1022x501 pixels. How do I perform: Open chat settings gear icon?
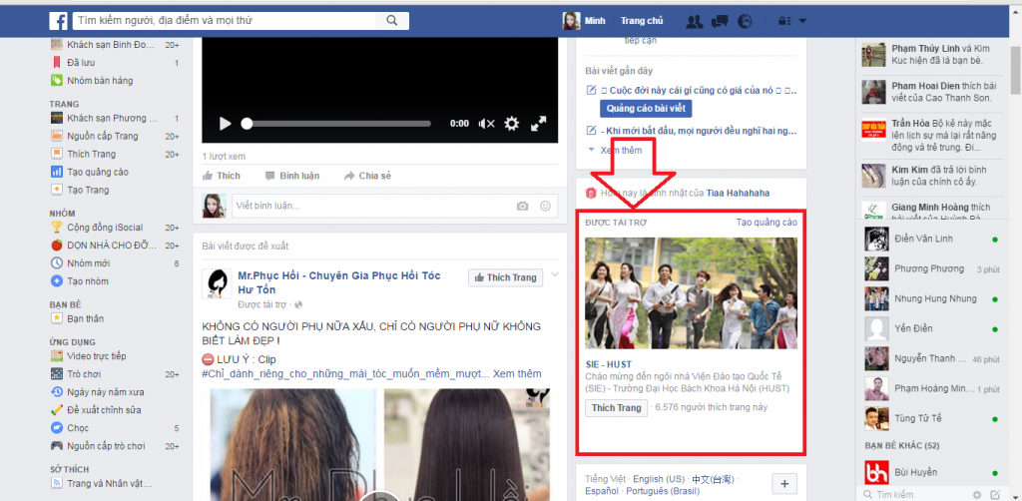click(976, 494)
